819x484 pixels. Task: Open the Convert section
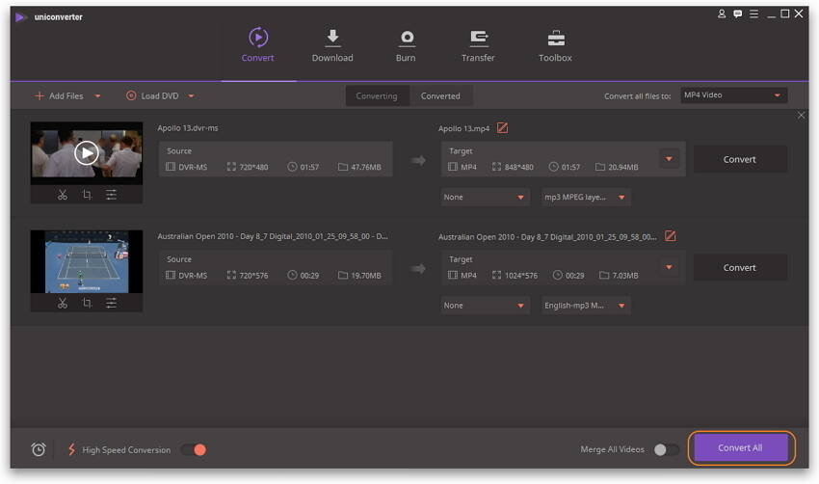point(257,45)
